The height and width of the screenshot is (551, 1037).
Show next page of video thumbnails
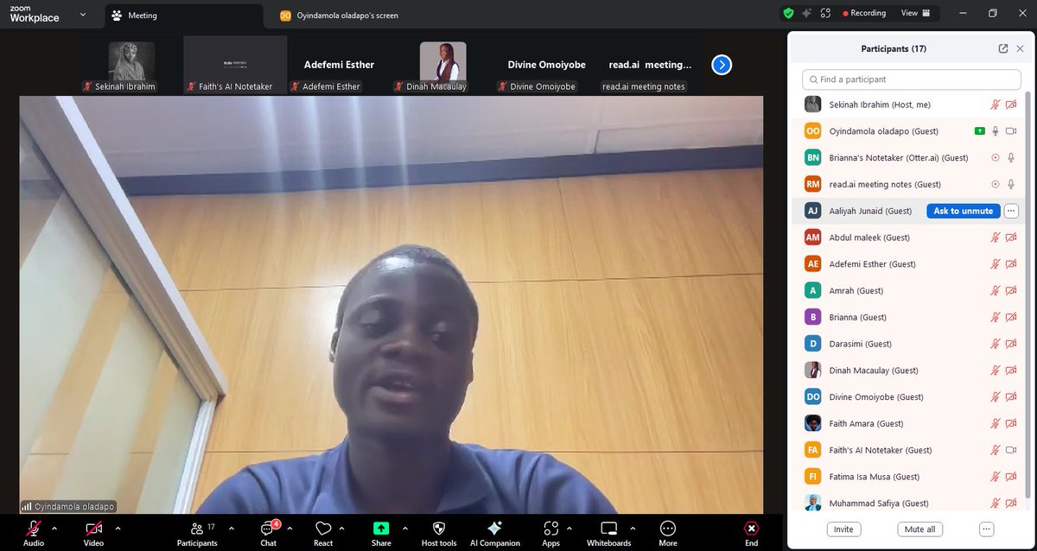coord(722,64)
